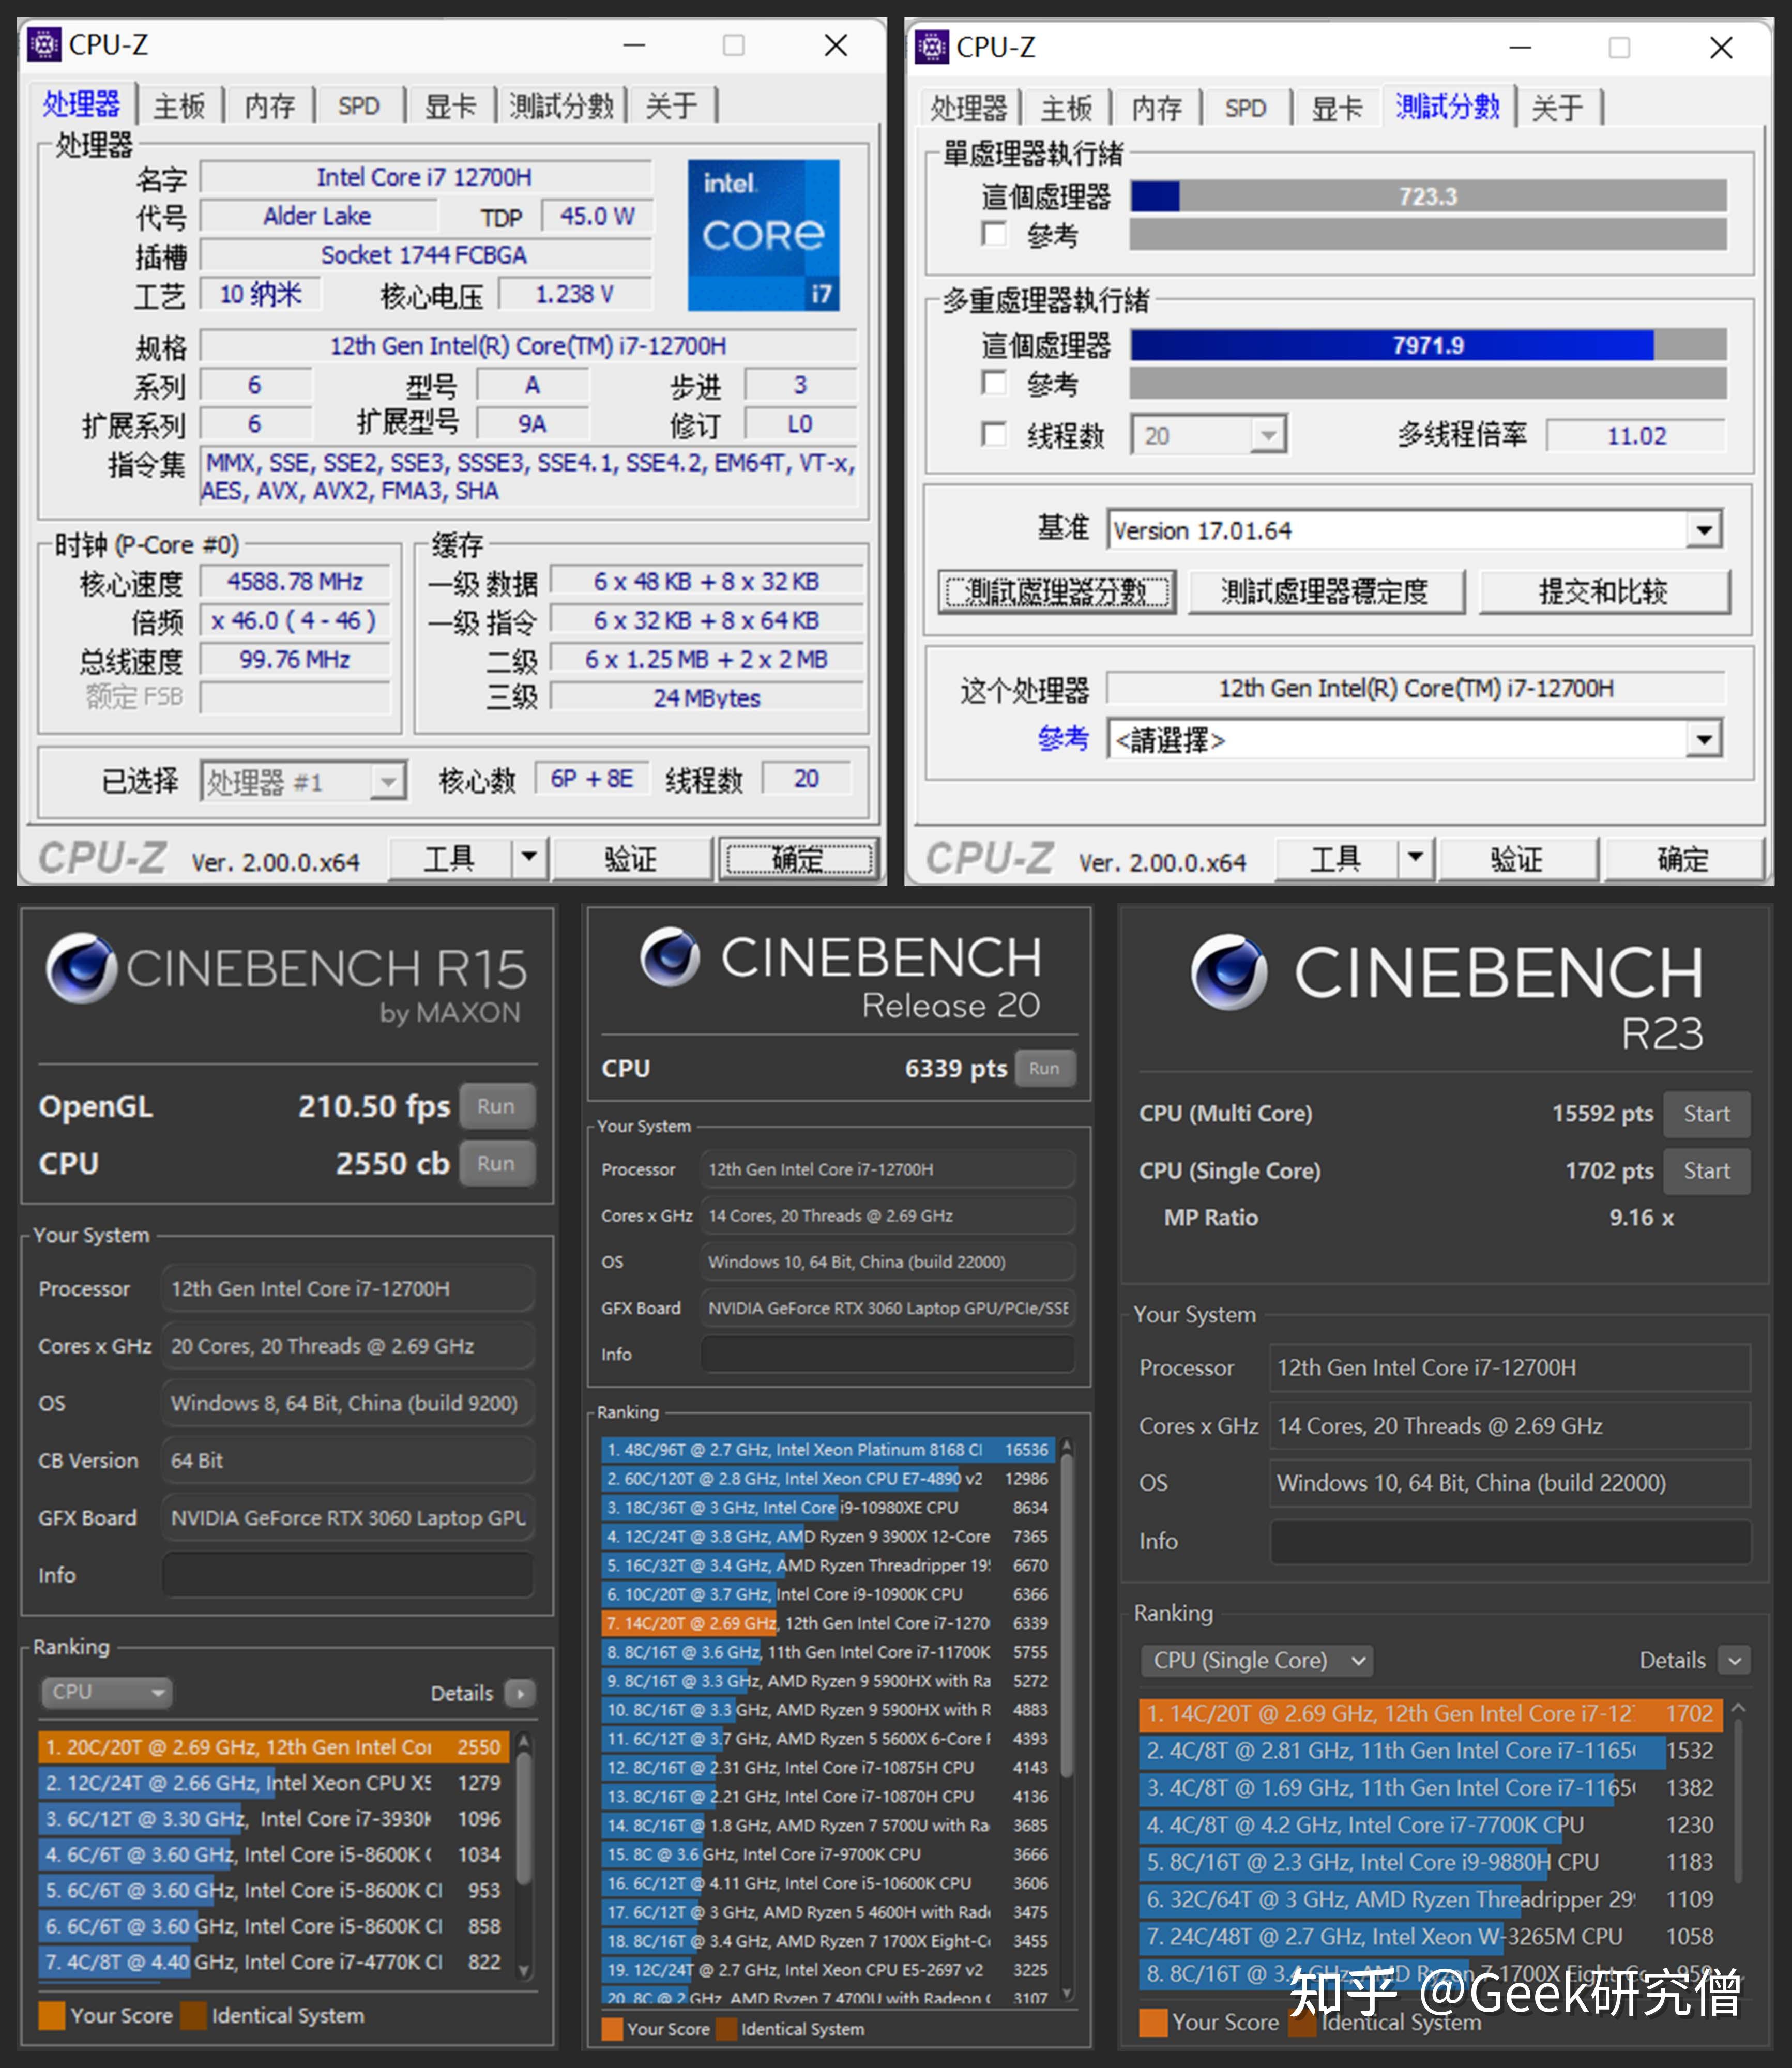The height and width of the screenshot is (2068, 1792).
Task: Click the Cinebench R15 sphere logo
Action: tap(82, 968)
